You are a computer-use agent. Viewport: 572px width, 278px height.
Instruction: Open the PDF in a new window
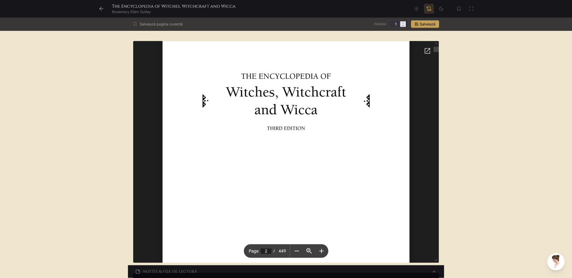[x=427, y=51]
